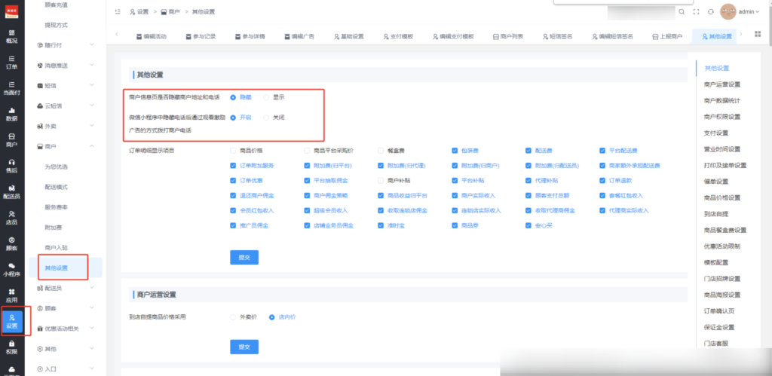The image size is (772, 376).
Task: Open the 售后 headset icon
Action: click(11, 166)
